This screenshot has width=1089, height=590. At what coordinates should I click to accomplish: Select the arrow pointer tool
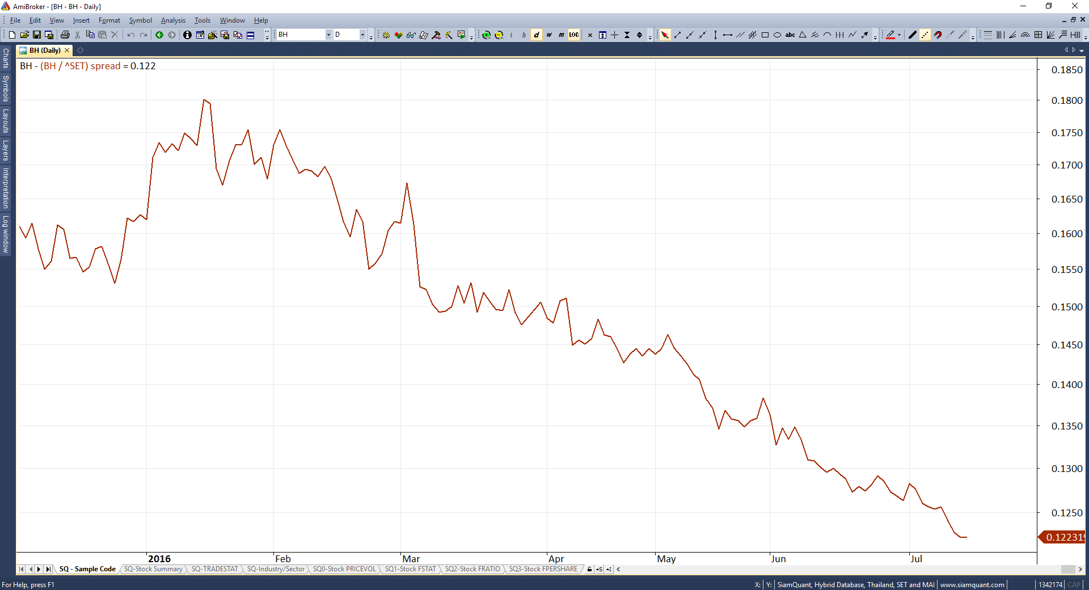tap(665, 35)
